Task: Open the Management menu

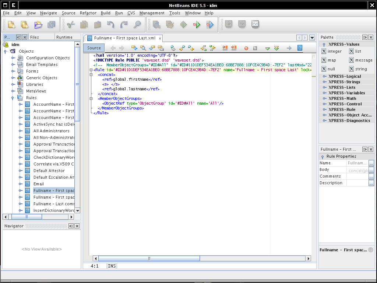Action: pyautogui.click(x=152, y=13)
